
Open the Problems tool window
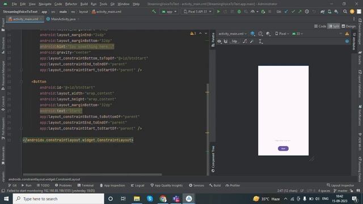click(x=63, y=185)
